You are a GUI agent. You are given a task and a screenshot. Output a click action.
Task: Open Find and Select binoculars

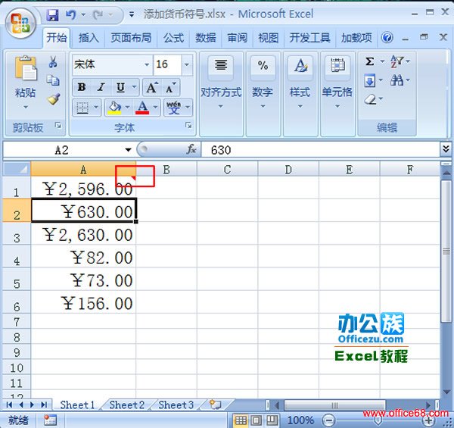pyautogui.click(x=396, y=80)
